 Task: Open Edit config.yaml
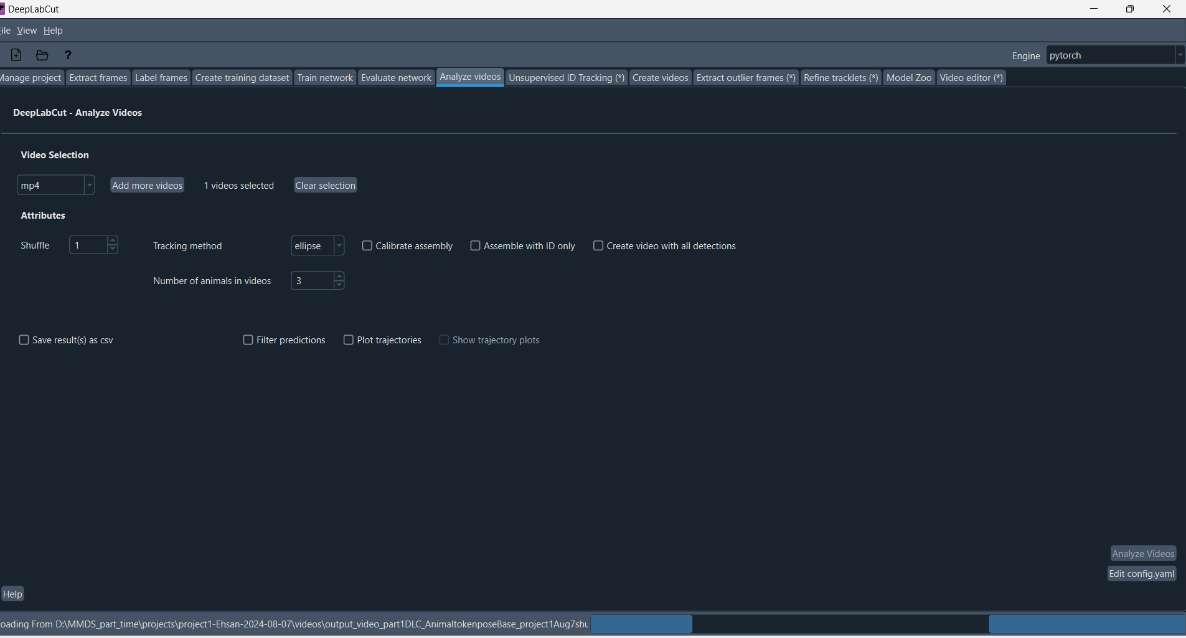[x=1141, y=573]
